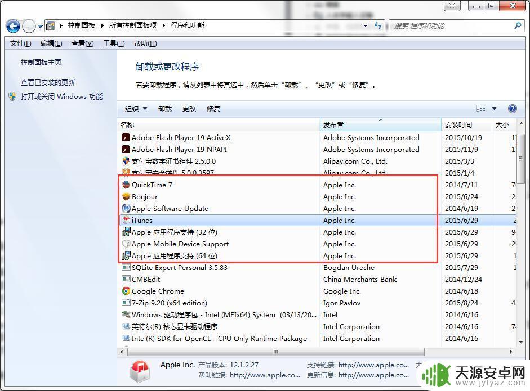Click the Bonjour icon
Viewport: 530px width, 391px height.
point(126,196)
